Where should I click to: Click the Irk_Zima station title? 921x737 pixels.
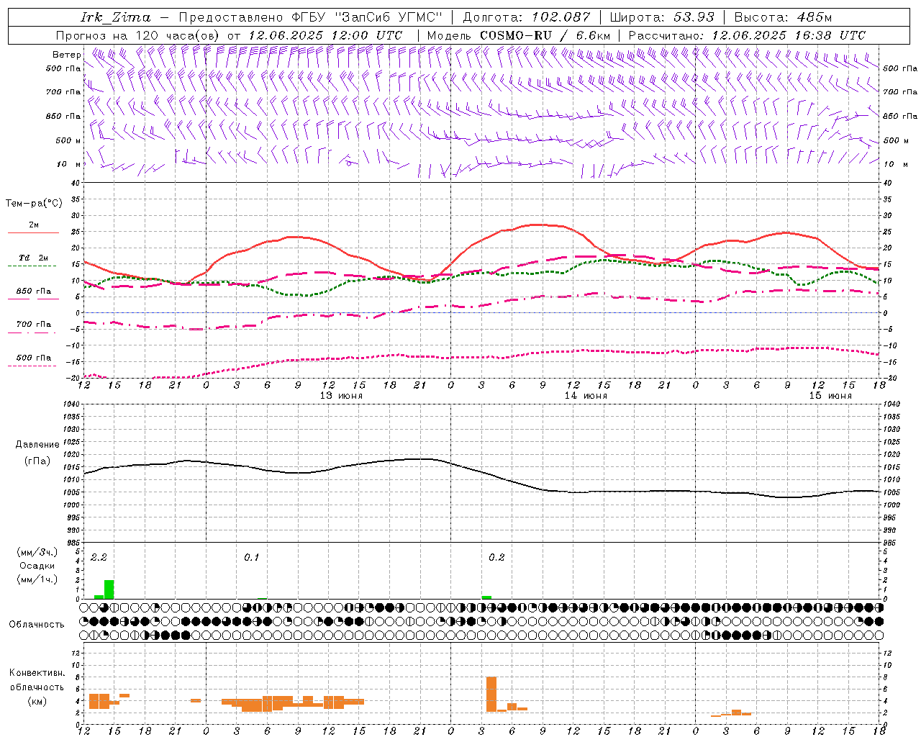pos(116,17)
